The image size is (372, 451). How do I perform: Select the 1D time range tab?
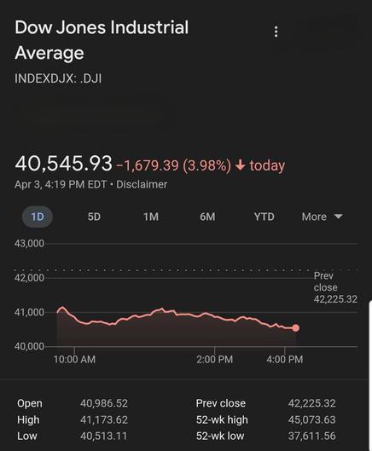pyautogui.click(x=38, y=217)
